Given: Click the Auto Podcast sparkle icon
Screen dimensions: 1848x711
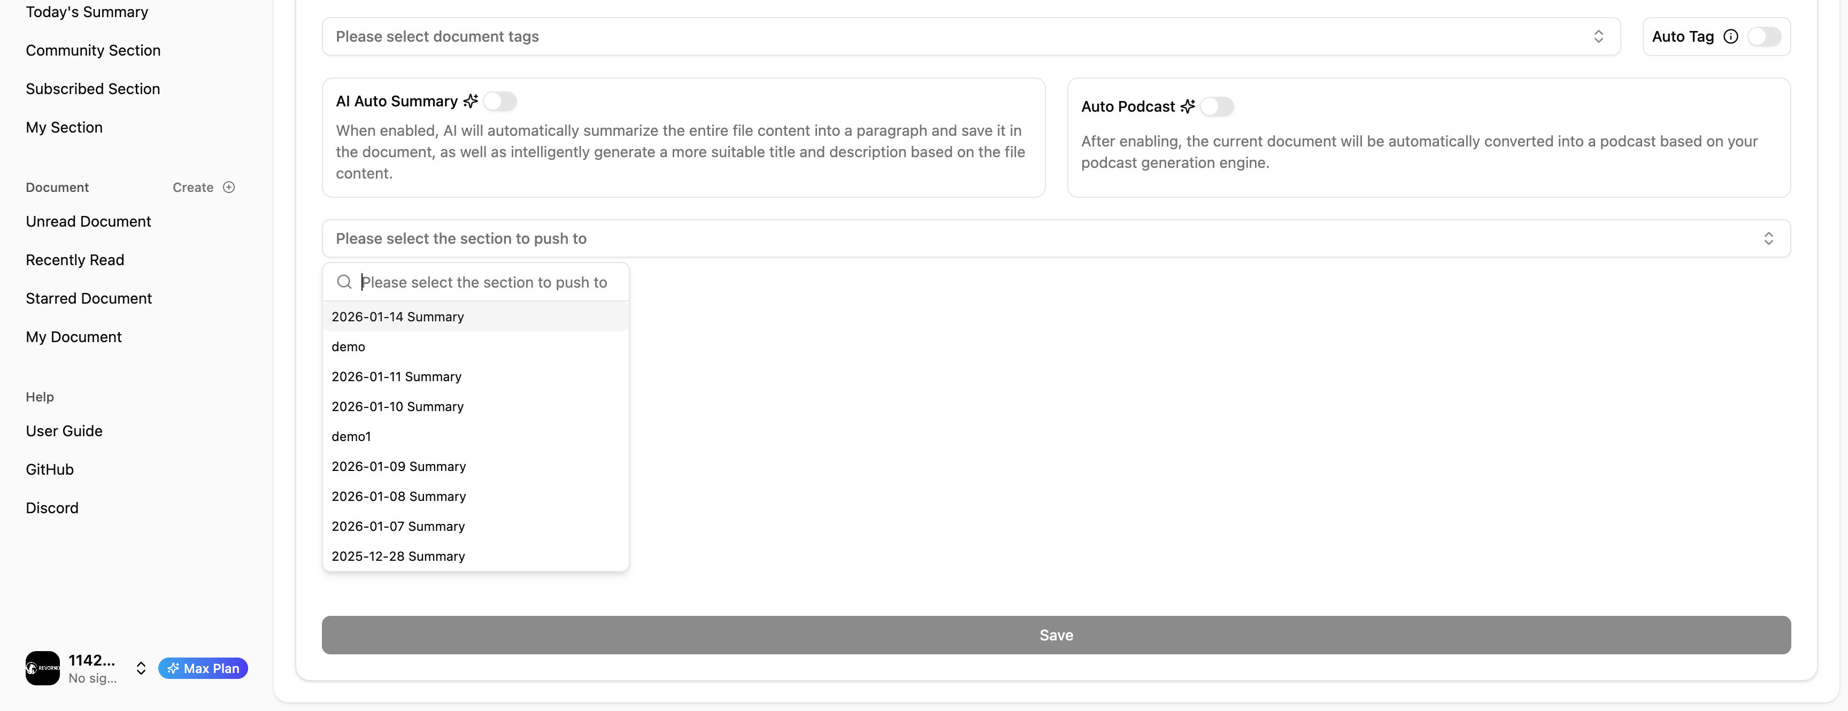Looking at the screenshot, I should tap(1188, 107).
